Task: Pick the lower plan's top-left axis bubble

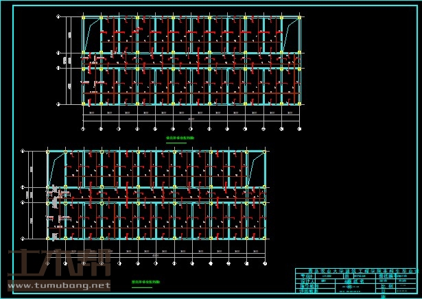Action: click(23, 151)
